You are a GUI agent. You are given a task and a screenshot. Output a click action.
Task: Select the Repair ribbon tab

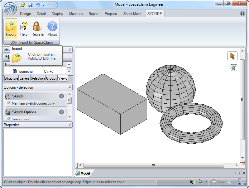pos(94,14)
